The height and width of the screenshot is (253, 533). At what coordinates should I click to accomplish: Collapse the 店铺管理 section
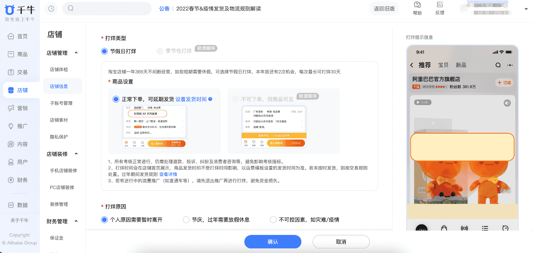(76, 53)
